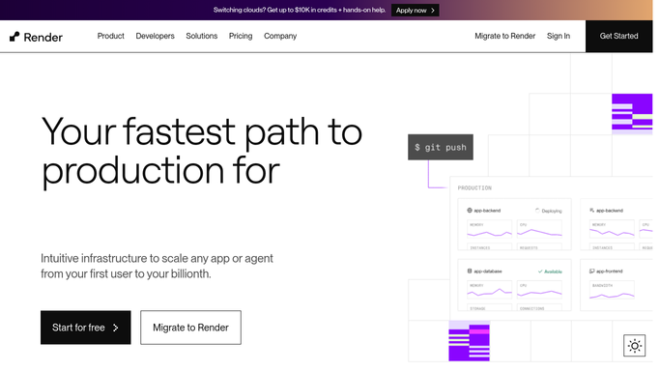Click the app-database memory chart
The height and width of the screenshot is (371, 660).
click(x=490, y=290)
